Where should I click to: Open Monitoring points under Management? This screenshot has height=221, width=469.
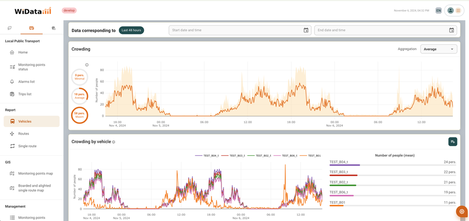point(31,218)
